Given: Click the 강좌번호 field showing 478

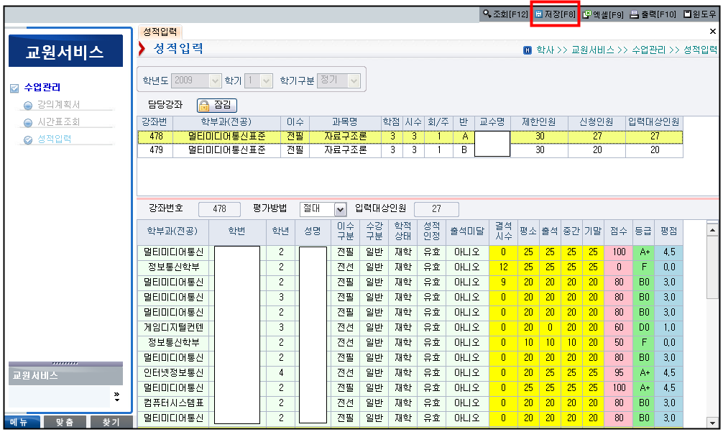Looking at the screenshot, I should click(219, 209).
